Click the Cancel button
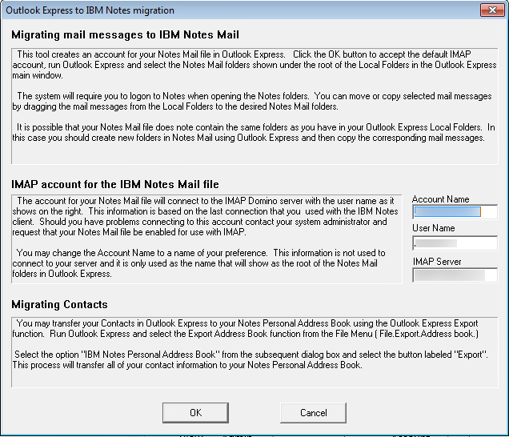509x437 pixels. tap(313, 413)
